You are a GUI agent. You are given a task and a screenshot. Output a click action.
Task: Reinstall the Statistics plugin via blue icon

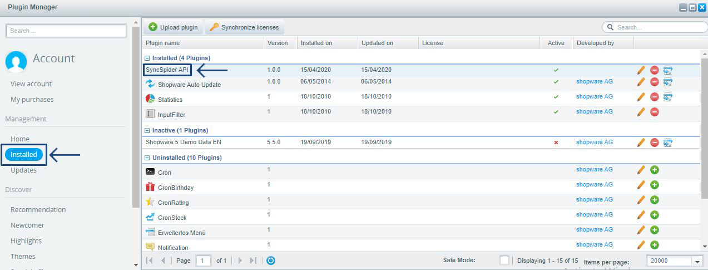coord(668,97)
